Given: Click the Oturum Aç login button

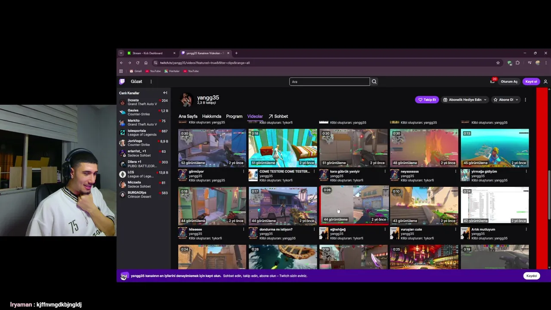Looking at the screenshot, I should click(x=509, y=81).
